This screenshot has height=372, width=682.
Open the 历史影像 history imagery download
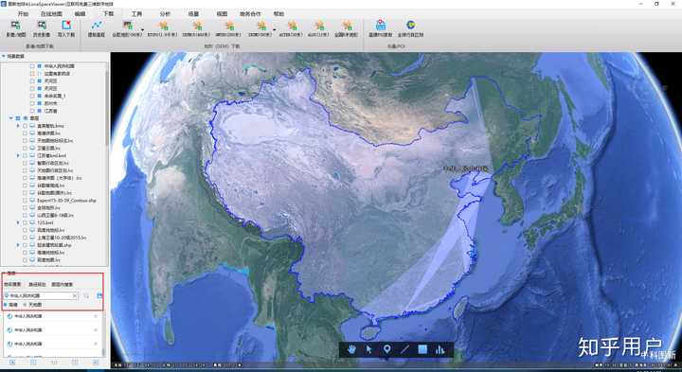pos(42,26)
